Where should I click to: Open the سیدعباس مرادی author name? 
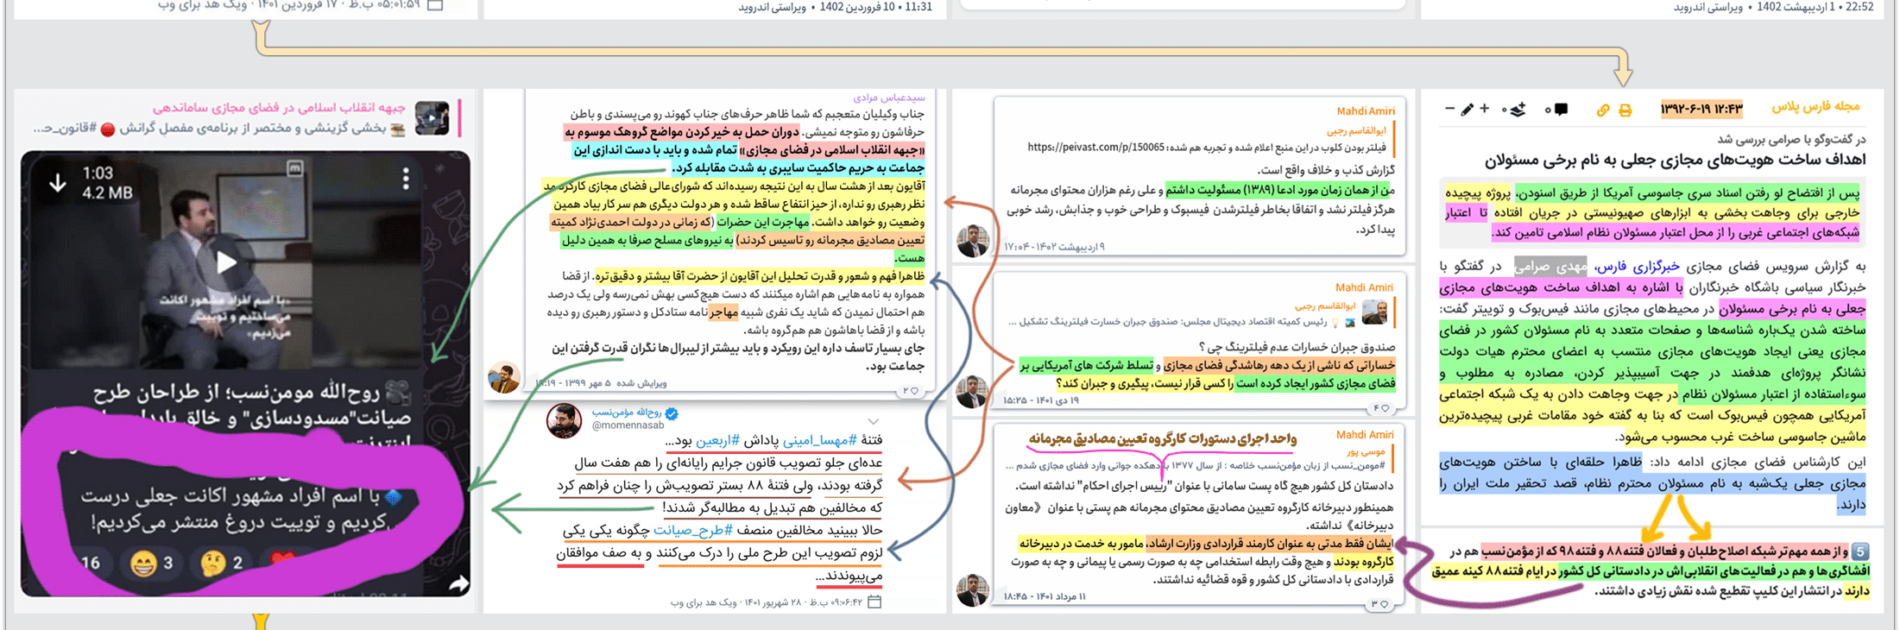pos(889,98)
